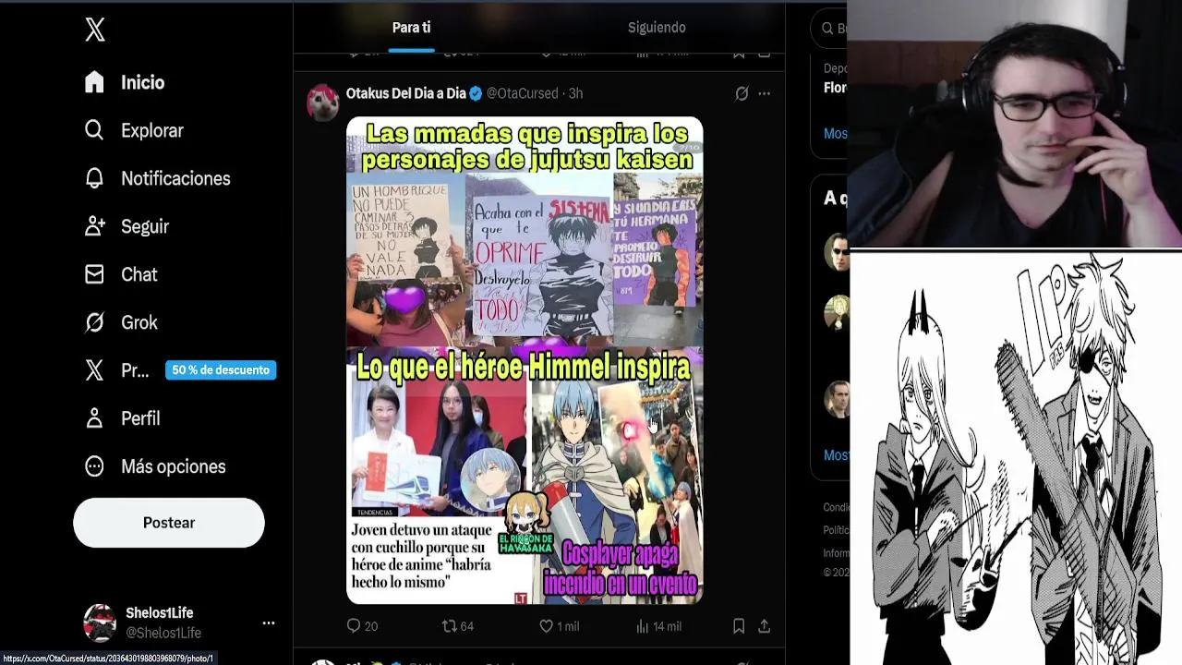
Task: Click the 3h post timestamp
Action: tap(575, 93)
